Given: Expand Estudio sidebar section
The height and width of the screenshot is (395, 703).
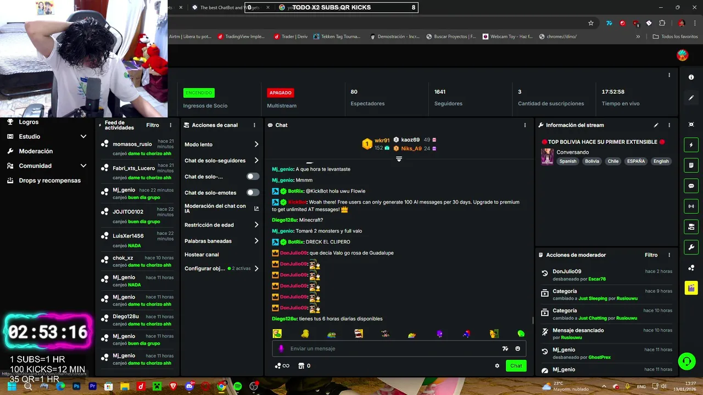Looking at the screenshot, I should coord(83,137).
